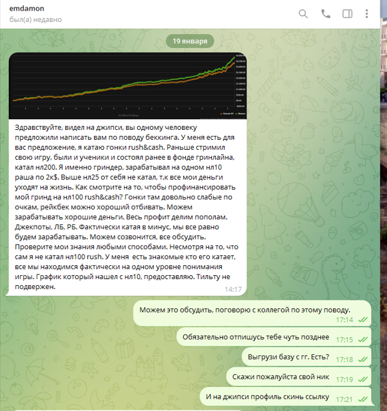Click read checkmarks next to 17:19
The image size is (387, 411).
click(362, 379)
